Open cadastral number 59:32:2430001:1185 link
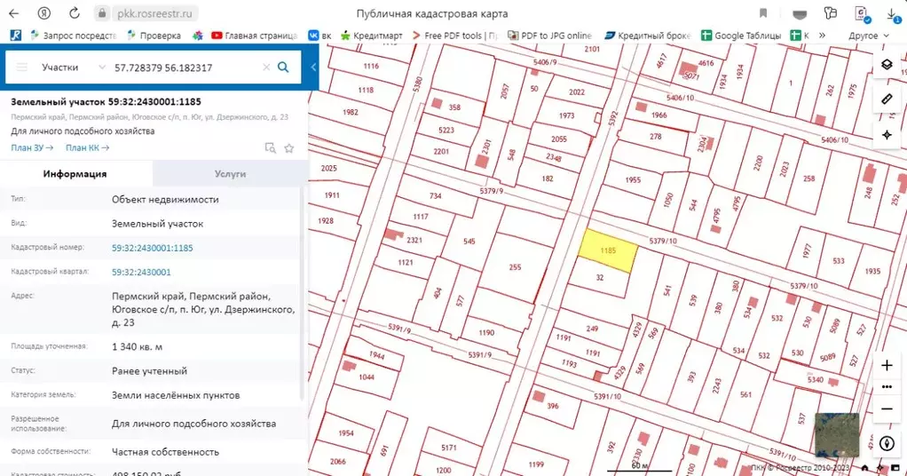The height and width of the screenshot is (476, 907). (152, 248)
